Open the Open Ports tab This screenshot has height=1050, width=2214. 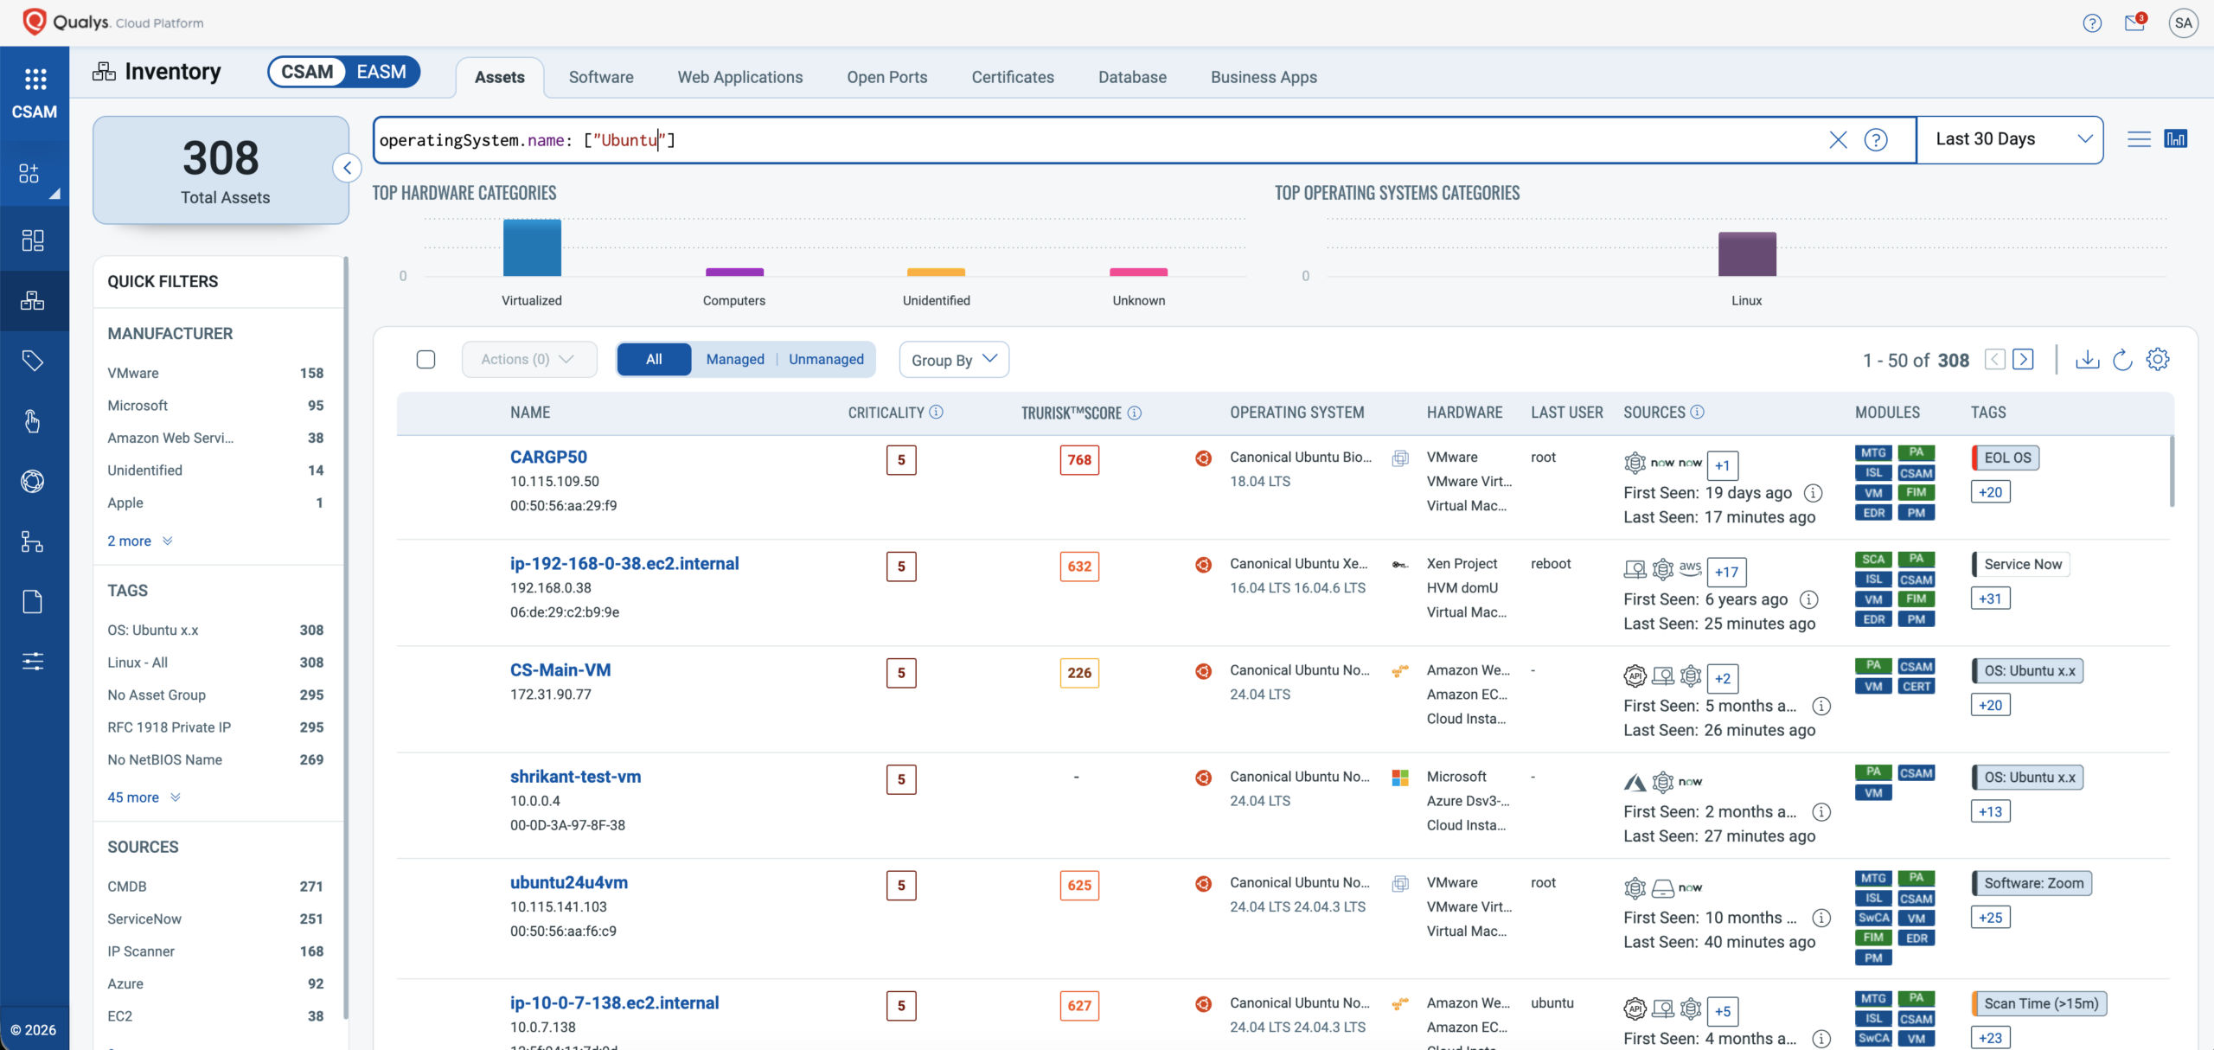coord(886,77)
